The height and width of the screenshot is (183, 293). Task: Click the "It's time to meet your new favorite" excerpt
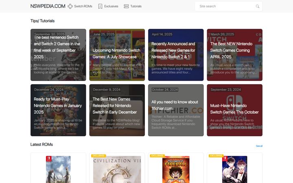[175, 69]
